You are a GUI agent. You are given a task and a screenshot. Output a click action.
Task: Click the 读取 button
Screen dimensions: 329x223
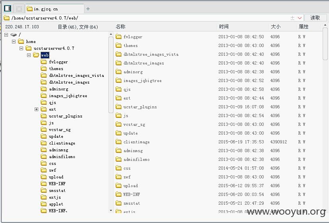coord(315,18)
